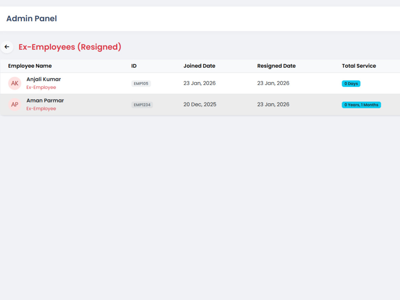The height and width of the screenshot is (300, 400).
Task: Click the '0 Years, 1 Months' service badge
Action: [x=361, y=104]
